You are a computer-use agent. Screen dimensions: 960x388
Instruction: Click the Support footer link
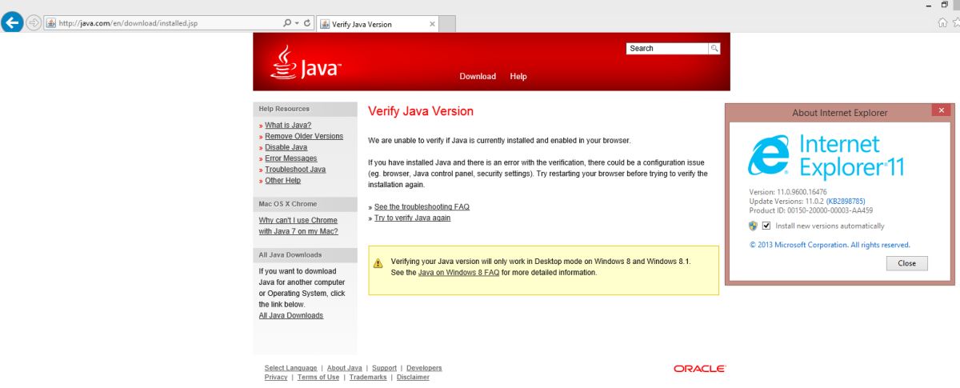click(384, 368)
